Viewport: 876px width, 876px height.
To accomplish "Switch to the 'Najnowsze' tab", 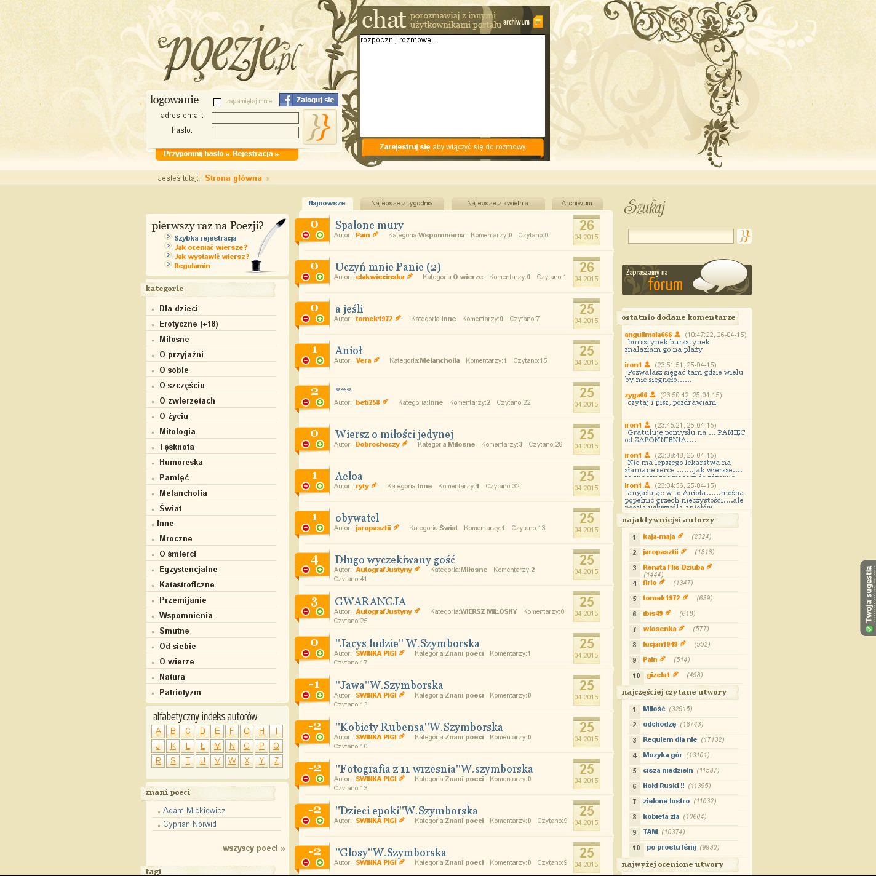I will coord(327,203).
